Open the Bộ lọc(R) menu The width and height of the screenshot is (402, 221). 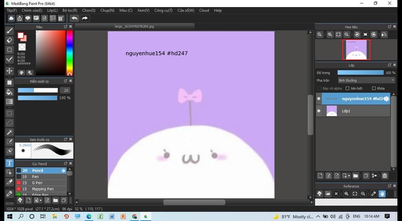[70, 11]
